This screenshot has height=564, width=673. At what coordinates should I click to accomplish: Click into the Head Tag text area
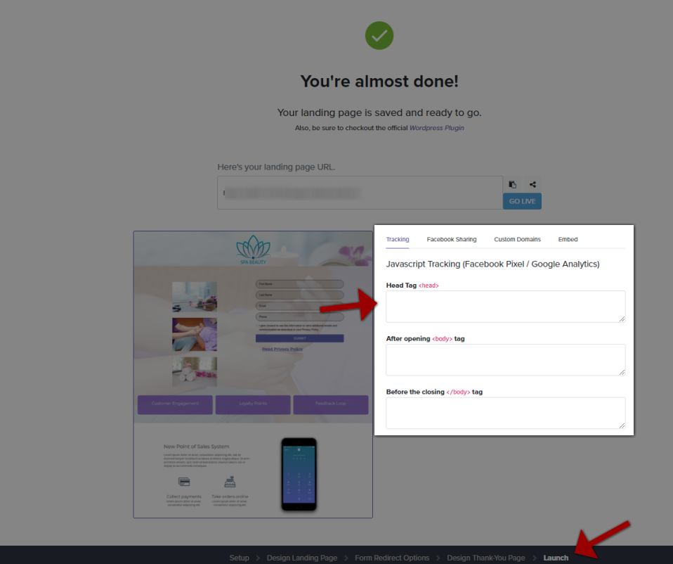(506, 307)
